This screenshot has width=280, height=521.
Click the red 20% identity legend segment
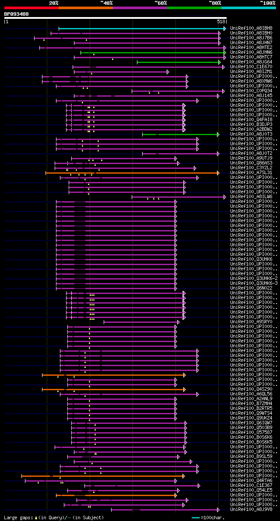coord(31,7)
